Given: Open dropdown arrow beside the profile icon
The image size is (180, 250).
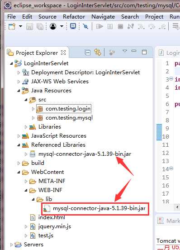Looking at the screenshot, I should point(62,26).
